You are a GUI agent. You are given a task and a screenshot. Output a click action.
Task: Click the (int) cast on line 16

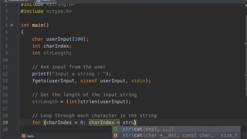(x=73, y=102)
